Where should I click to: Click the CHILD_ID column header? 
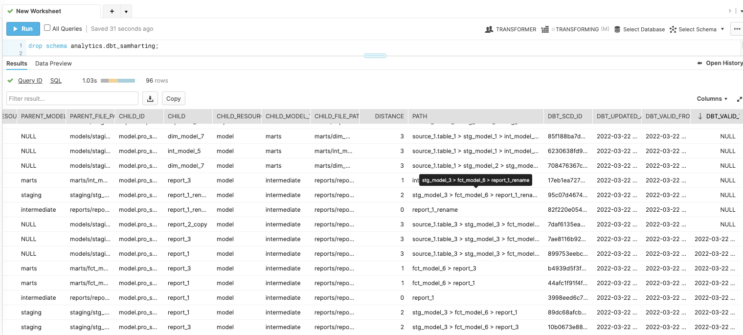(x=139, y=116)
